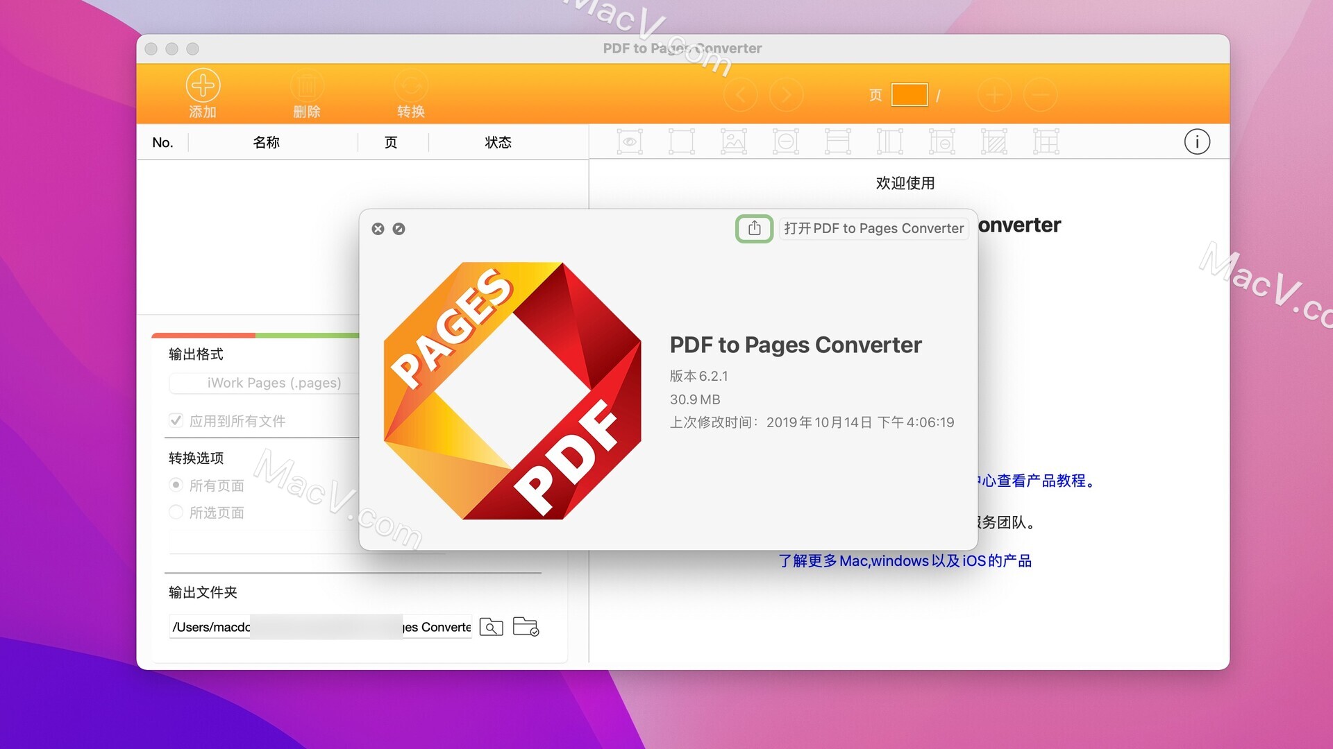1333x749 pixels.
Task: Select the table grid marking tool
Action: [x=1046, y=141]
